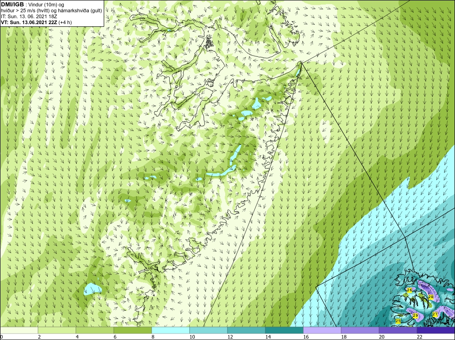Screen dimensions: 455x340
Task: Select the 10–12 m/s turquoise legend swatch
Action: click(208, 330)
